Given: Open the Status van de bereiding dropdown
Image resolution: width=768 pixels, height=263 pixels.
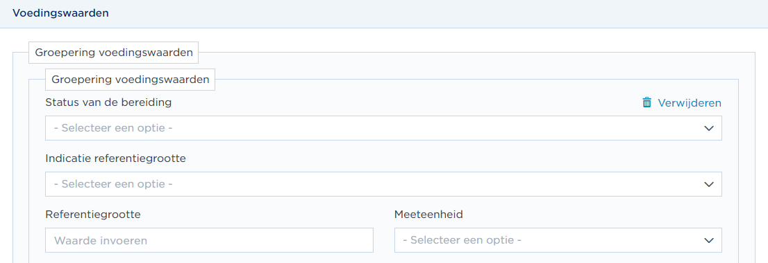Looking at the screenshot, I should pyautogui.click(x=383, y=128).
